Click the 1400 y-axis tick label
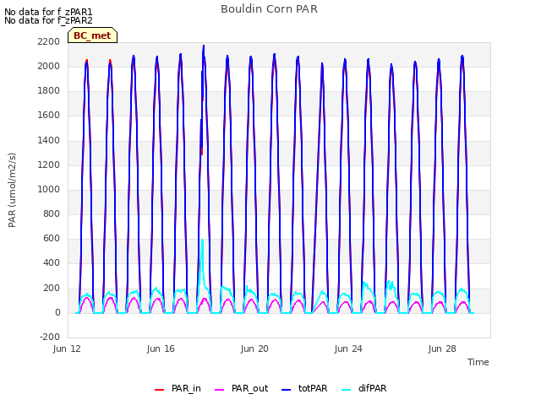The image size is (541, 405). [x=49, y=140]
